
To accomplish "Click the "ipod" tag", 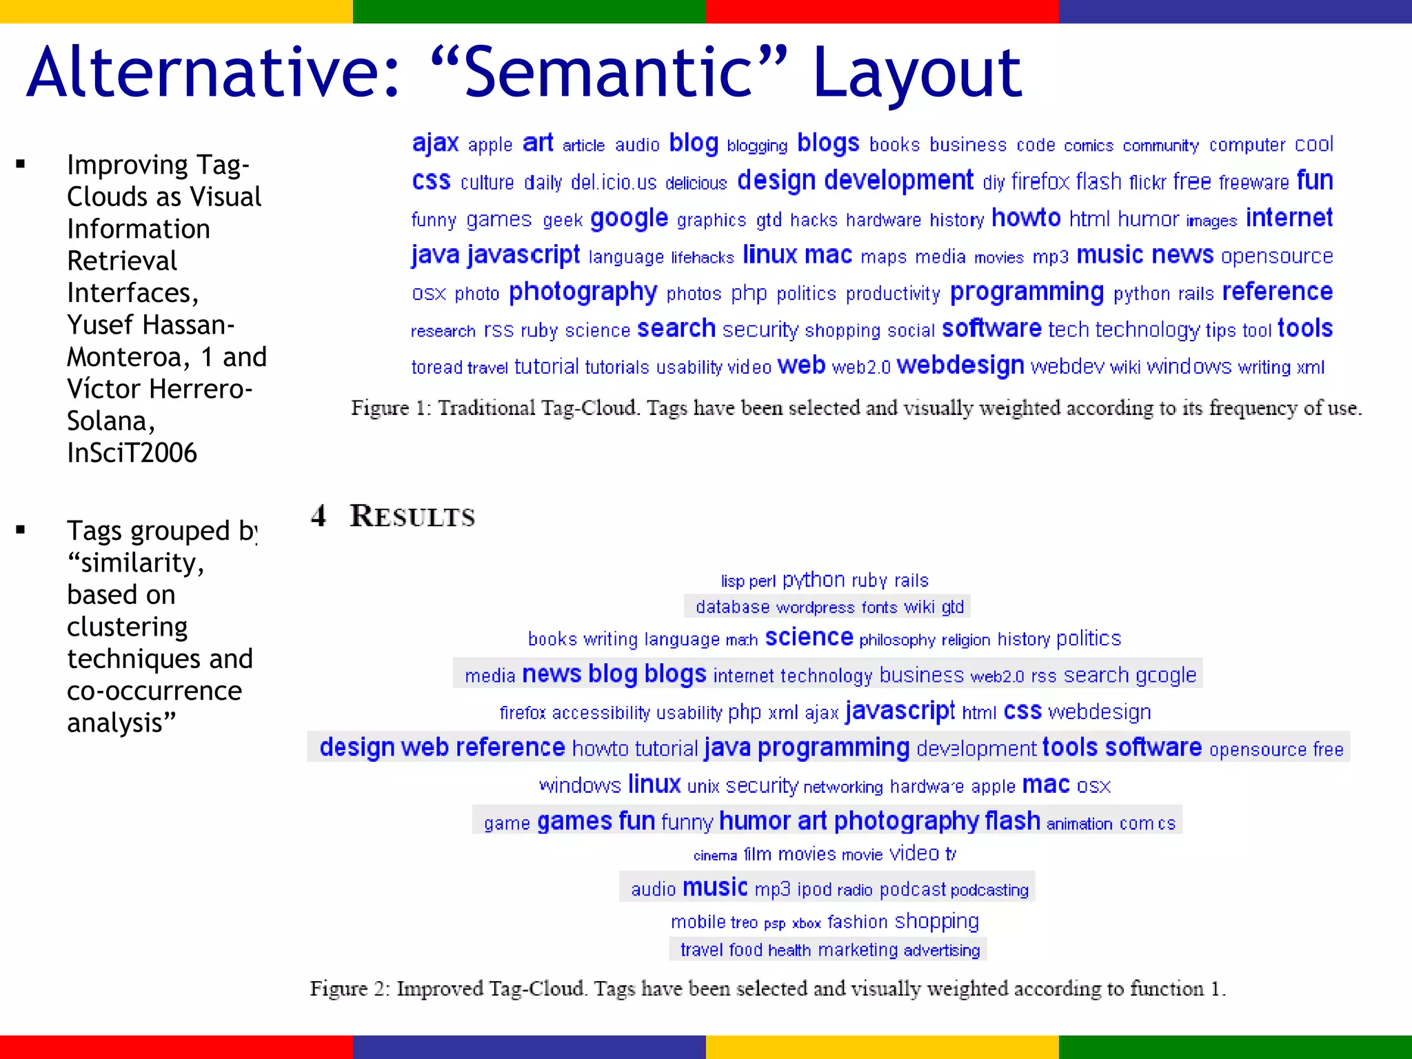I will (x=815, y=890).
